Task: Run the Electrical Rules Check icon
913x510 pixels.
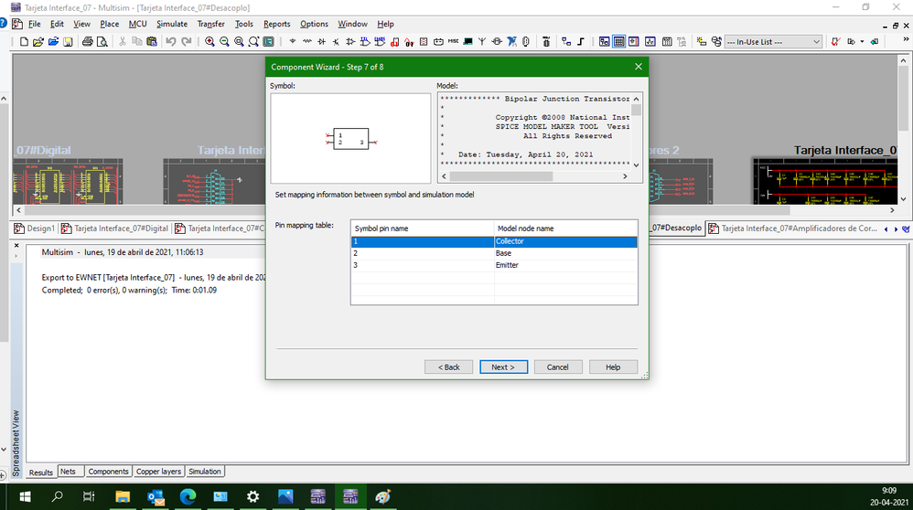Action: [x=835, y=42]
